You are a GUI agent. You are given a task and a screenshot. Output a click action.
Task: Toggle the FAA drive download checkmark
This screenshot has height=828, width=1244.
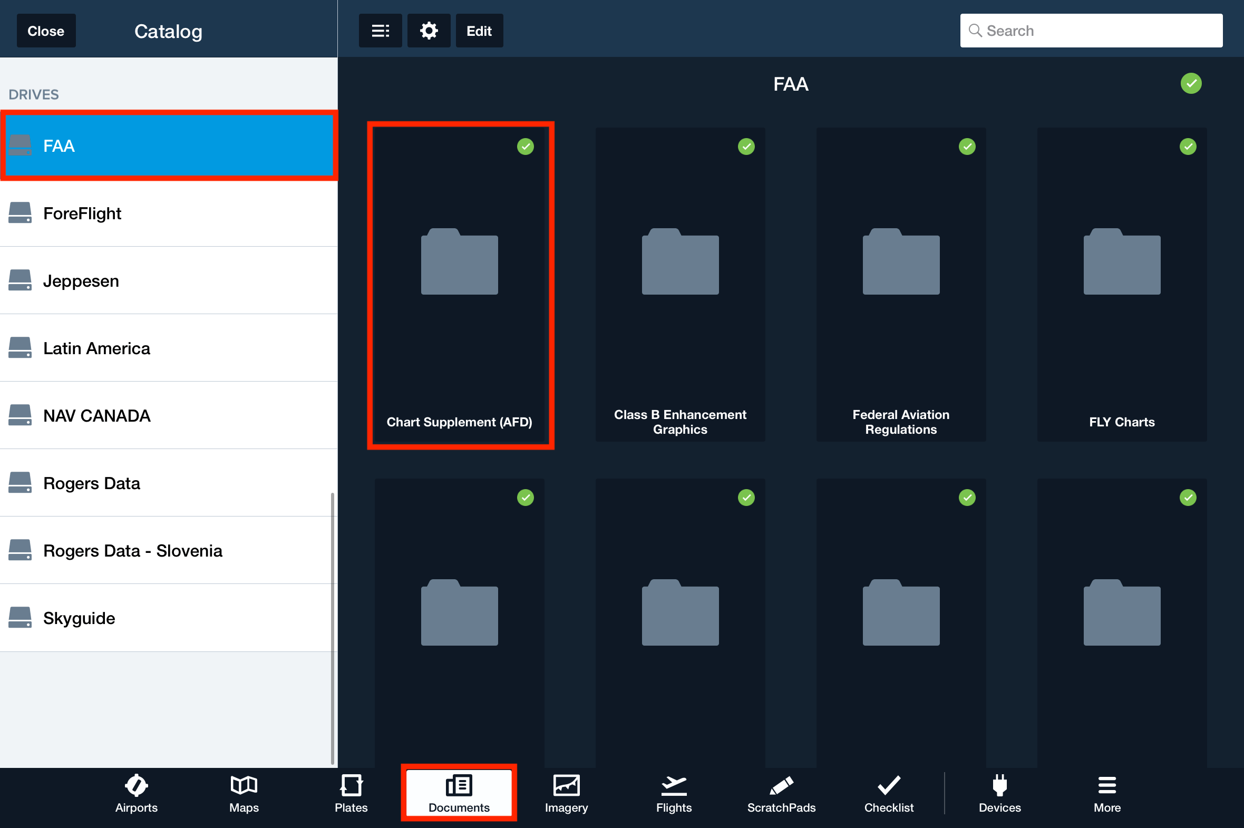[1191, 83]
